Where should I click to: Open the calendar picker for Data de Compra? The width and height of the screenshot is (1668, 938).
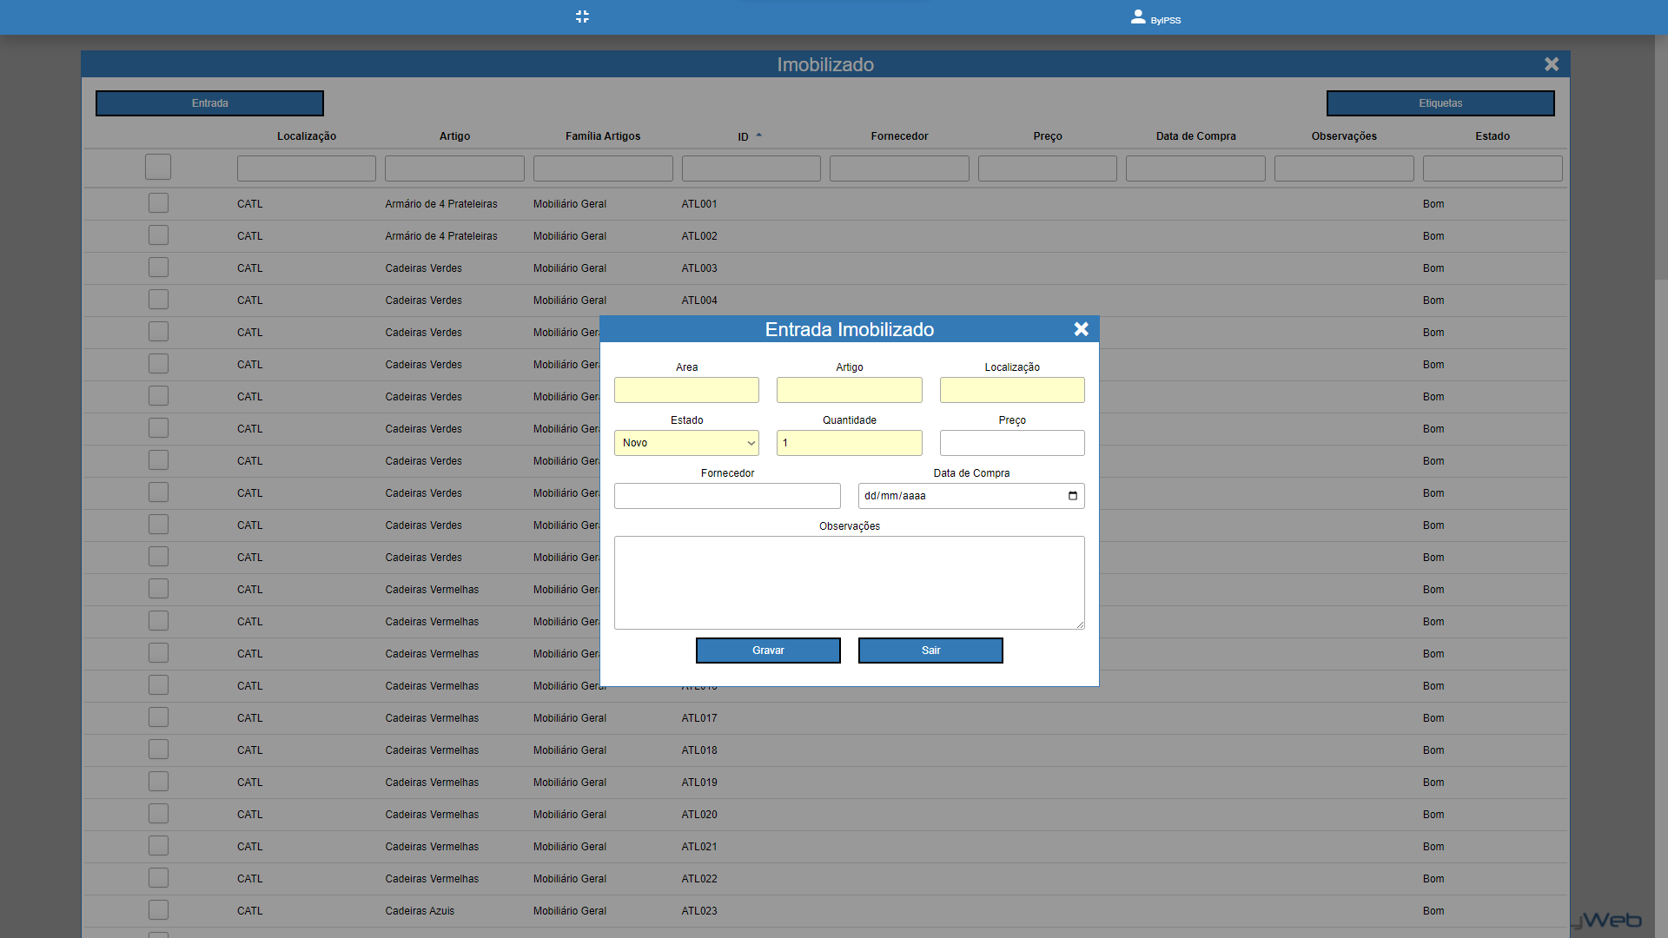tap(1073, 496)
